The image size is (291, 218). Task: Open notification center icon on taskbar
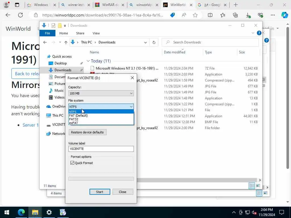pos(282,212)
